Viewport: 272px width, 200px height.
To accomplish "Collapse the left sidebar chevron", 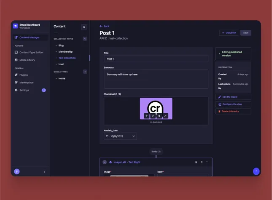I will [44, 172].
